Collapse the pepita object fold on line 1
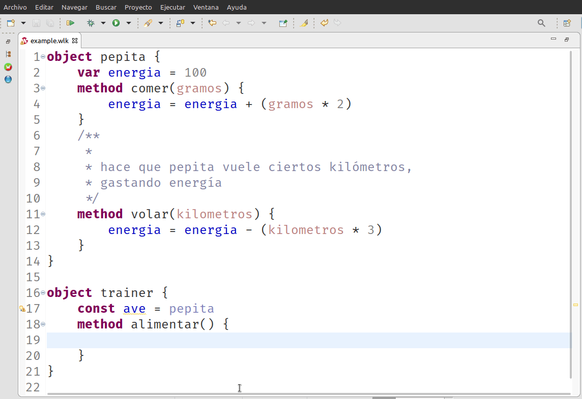This screenshot has height=399, width=582. [x=43, y=56]
